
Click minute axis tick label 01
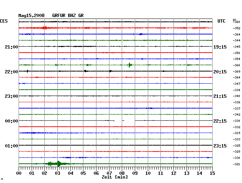click(x=32, y=173)
